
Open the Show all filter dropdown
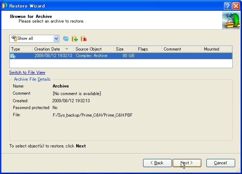pos(56,39)
